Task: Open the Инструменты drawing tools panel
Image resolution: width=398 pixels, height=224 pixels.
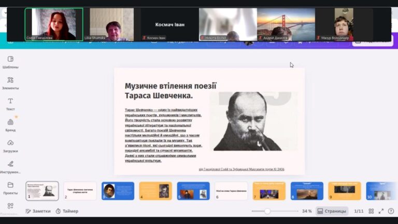Action: (10, 167)
